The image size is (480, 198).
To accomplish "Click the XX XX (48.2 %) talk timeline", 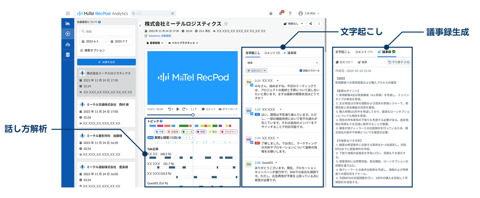I will coord(192,158).
